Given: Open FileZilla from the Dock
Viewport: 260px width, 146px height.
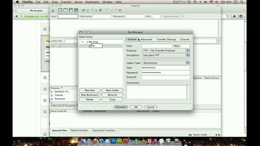Looking at the screenshot, I should pos(149,141).
